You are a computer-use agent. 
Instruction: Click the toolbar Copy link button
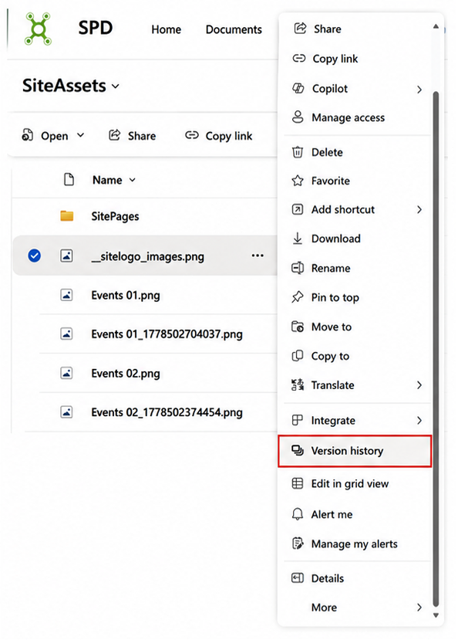click(x=218, y=136)
